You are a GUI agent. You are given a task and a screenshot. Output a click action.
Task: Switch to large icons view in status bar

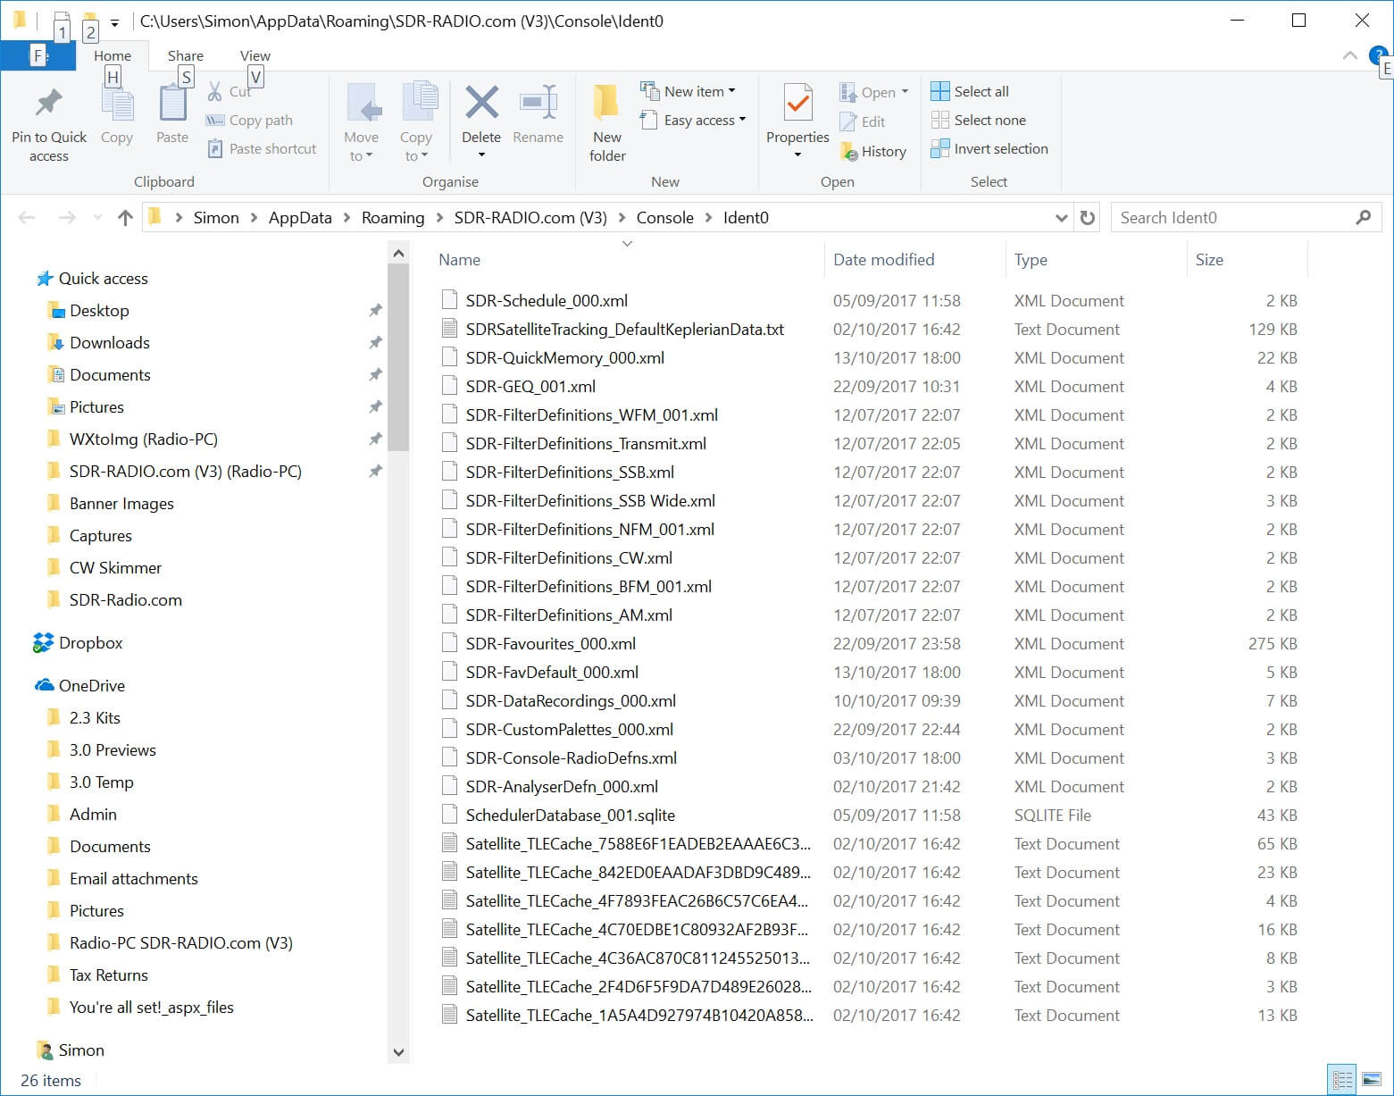1372,1081
